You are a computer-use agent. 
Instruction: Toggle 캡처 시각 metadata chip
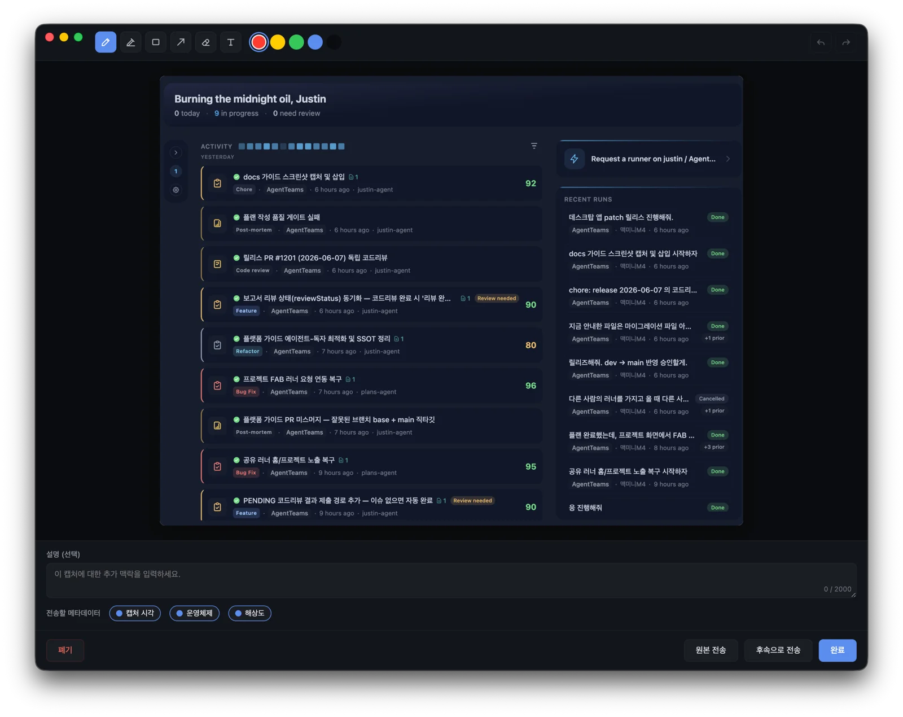pyautogui.click(x=135, y=613)
